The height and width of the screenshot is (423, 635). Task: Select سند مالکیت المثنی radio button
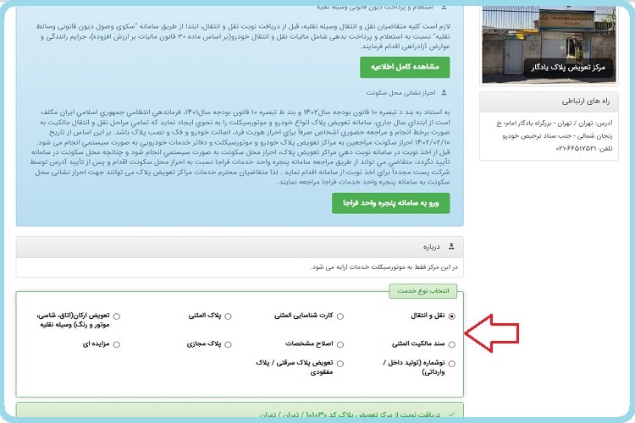pos(451,344)
